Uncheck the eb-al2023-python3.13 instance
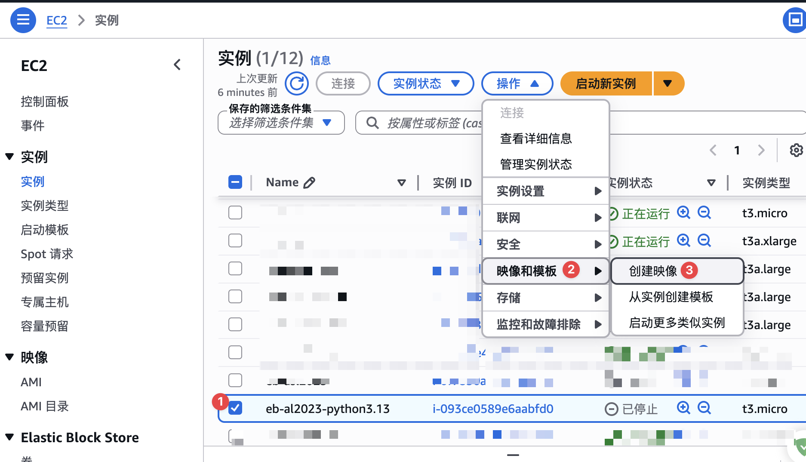Viewport: 806px width, 462px height. (235, 408)
